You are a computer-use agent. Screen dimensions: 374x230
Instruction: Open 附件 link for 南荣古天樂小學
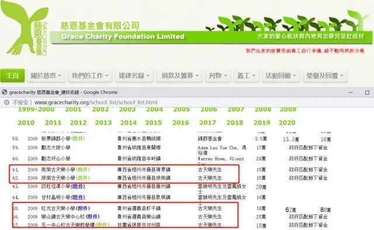coord(82,170)
